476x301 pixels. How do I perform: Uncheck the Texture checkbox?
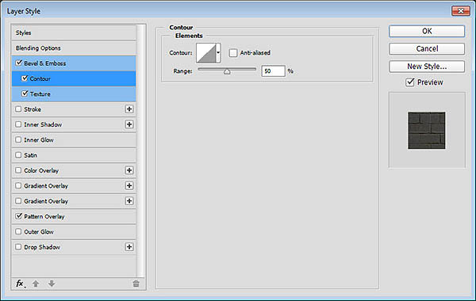click(x=25, y=93)
